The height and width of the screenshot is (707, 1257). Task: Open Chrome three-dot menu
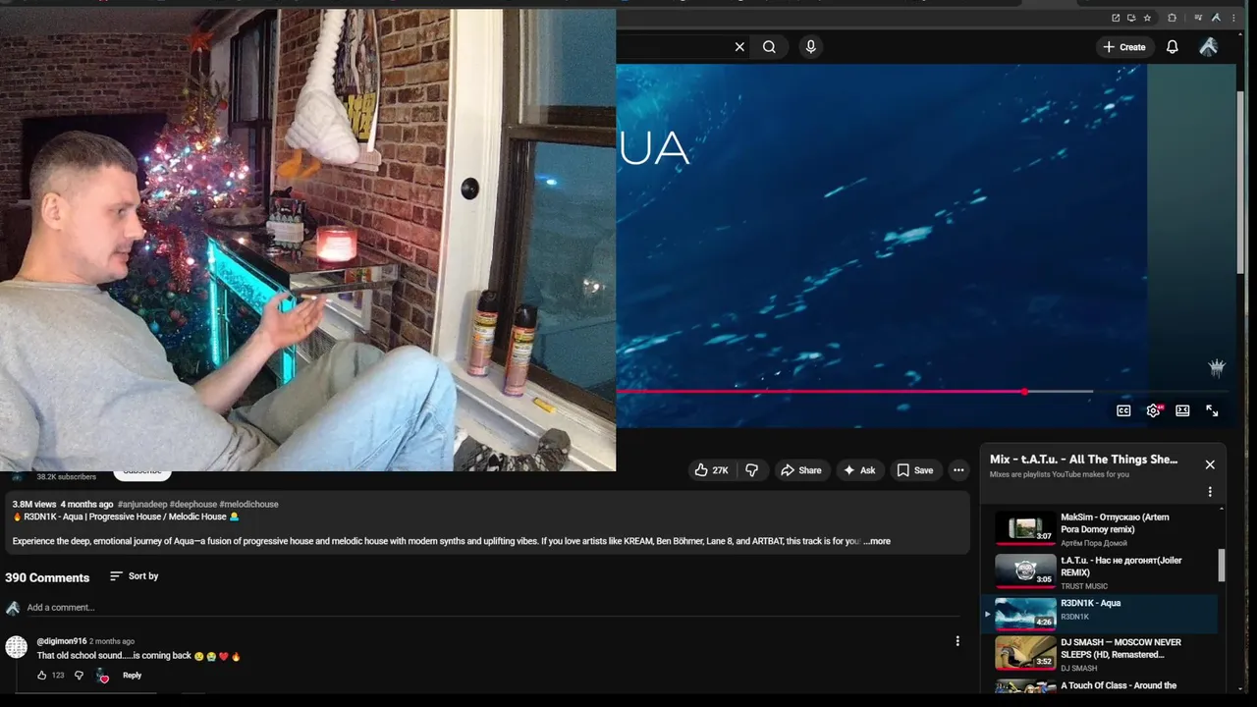coord(1233,18)
